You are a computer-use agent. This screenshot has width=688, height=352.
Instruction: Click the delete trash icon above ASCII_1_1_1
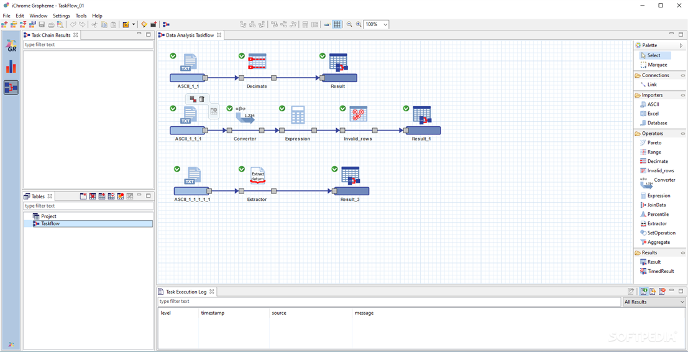coord(202,99)
